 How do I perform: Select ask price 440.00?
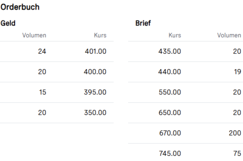click(x=170, y=72)
